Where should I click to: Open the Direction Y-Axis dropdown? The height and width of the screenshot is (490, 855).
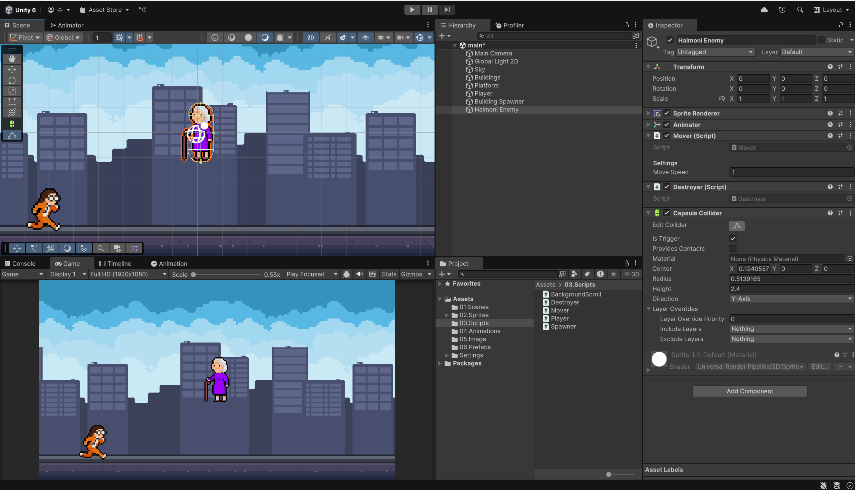click(x=791, y=299)
